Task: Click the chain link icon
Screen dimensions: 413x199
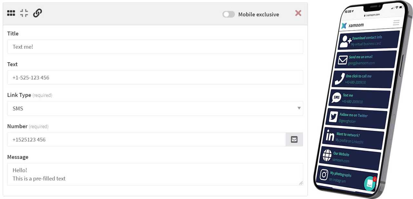Action: [x=37, y=13]
